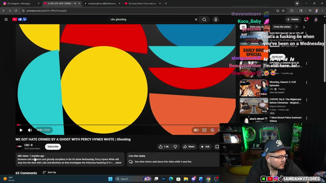Screen dimensions: 326x183
Task: Share this video
Action: (189, 146)
